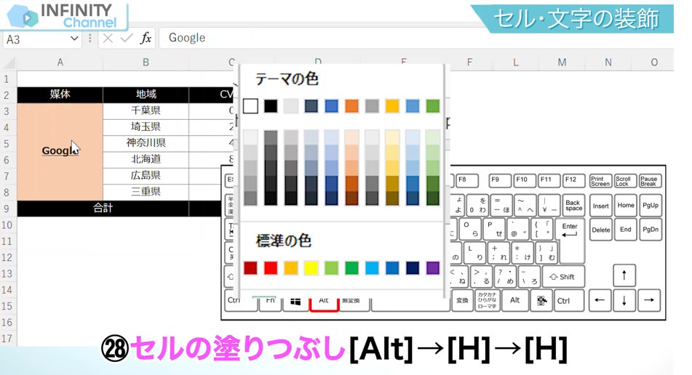Pick the lightest orange tint shade
Screen dimensions: 692x375
[x=351, y=137]
